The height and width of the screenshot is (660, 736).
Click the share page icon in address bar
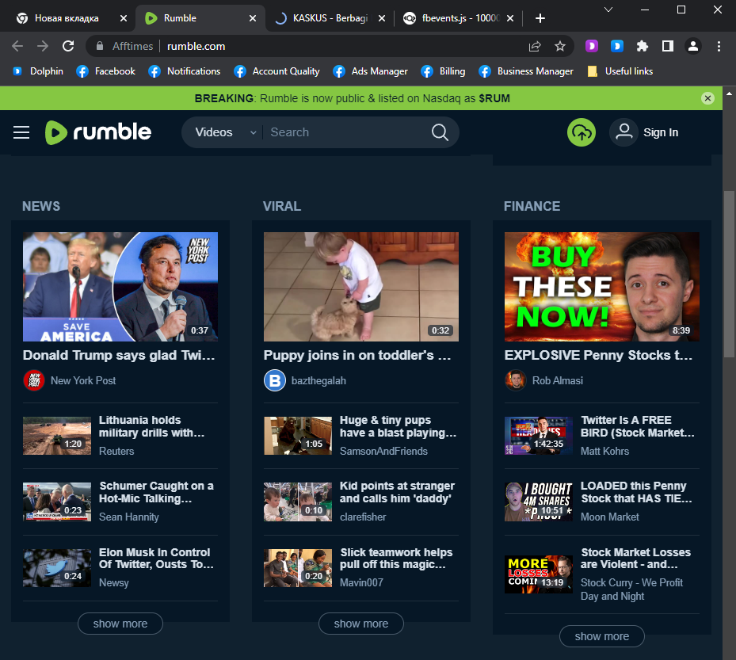click(535, 46)
